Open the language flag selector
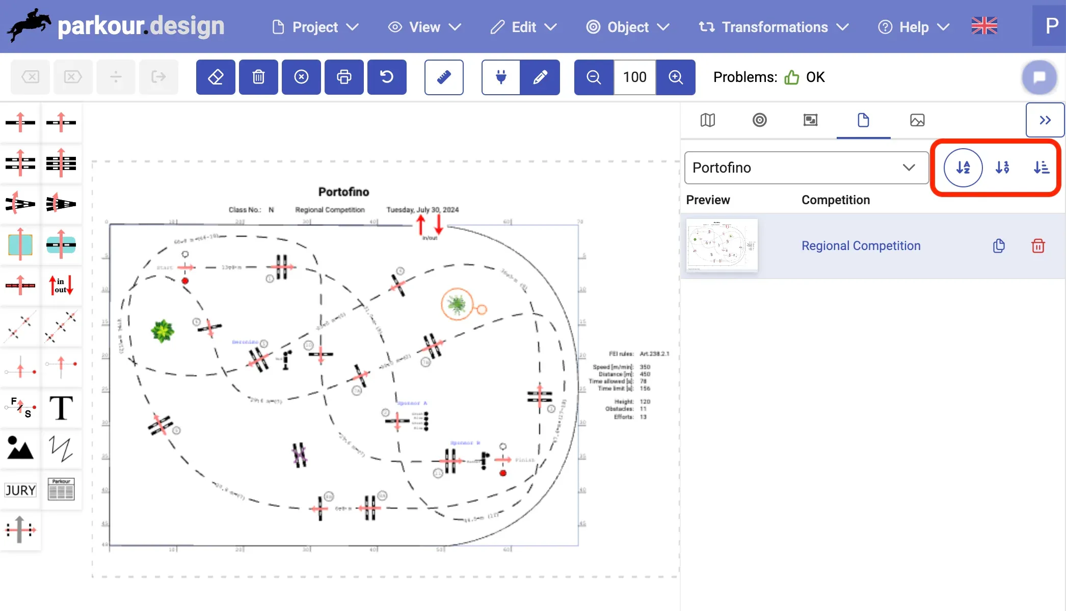 pos(984,26)
